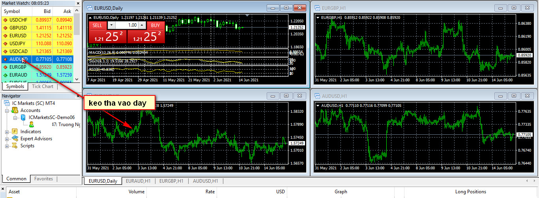Click the Indicators folder icon in Navigator
539x198 pixels.
(15, 132)
